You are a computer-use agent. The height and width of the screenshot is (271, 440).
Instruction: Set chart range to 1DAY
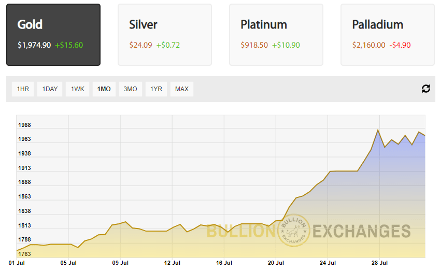(x=50, y=89)
